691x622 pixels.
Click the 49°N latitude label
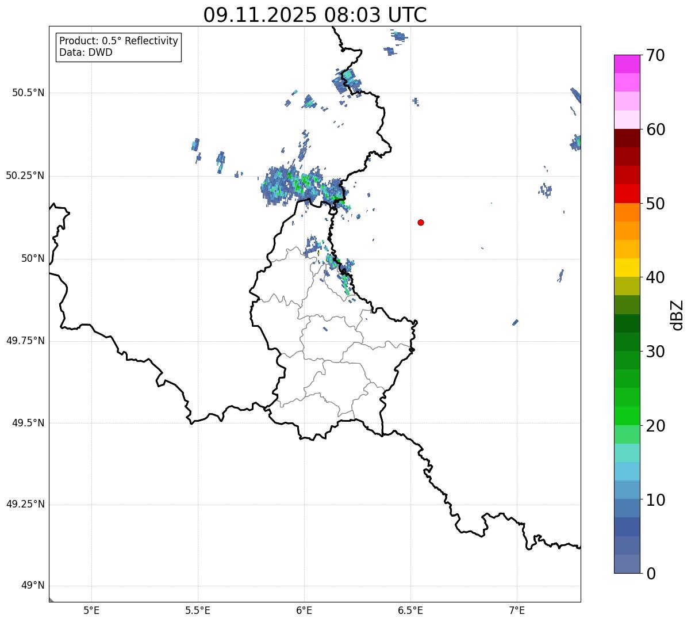pyautogui.click(x=33, y=586)
